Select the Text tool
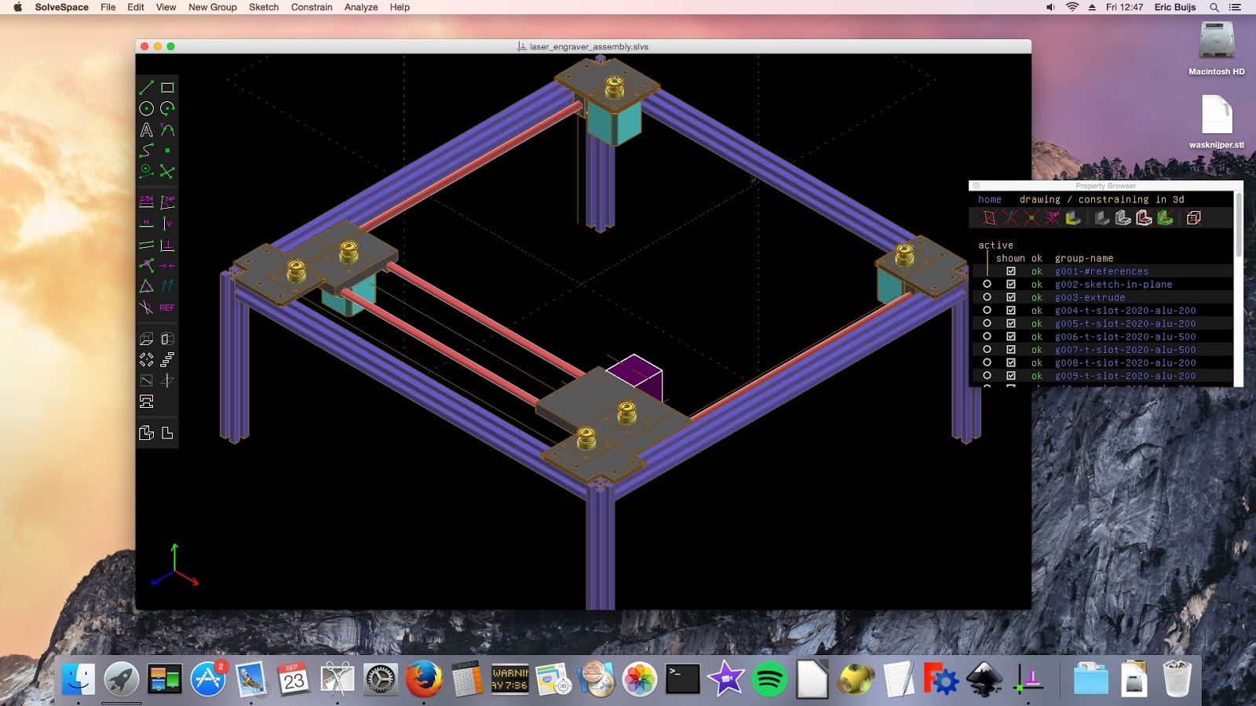This screenshot has width=1256, height=706. tap(145, 129)
